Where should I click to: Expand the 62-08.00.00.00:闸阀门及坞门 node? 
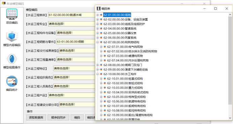click(98, 65)
